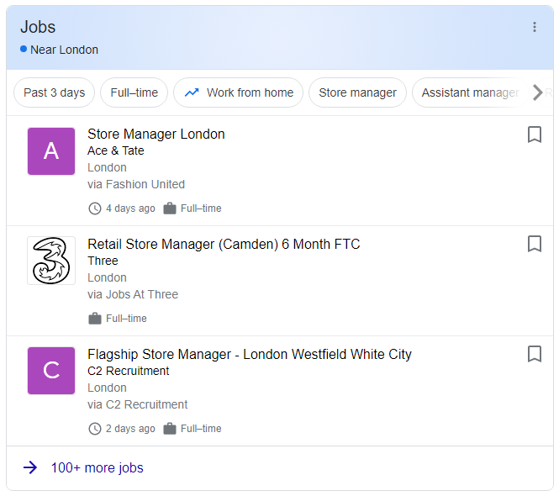
Task: Click the Ace & Tate company name
Action: (116, 150)
